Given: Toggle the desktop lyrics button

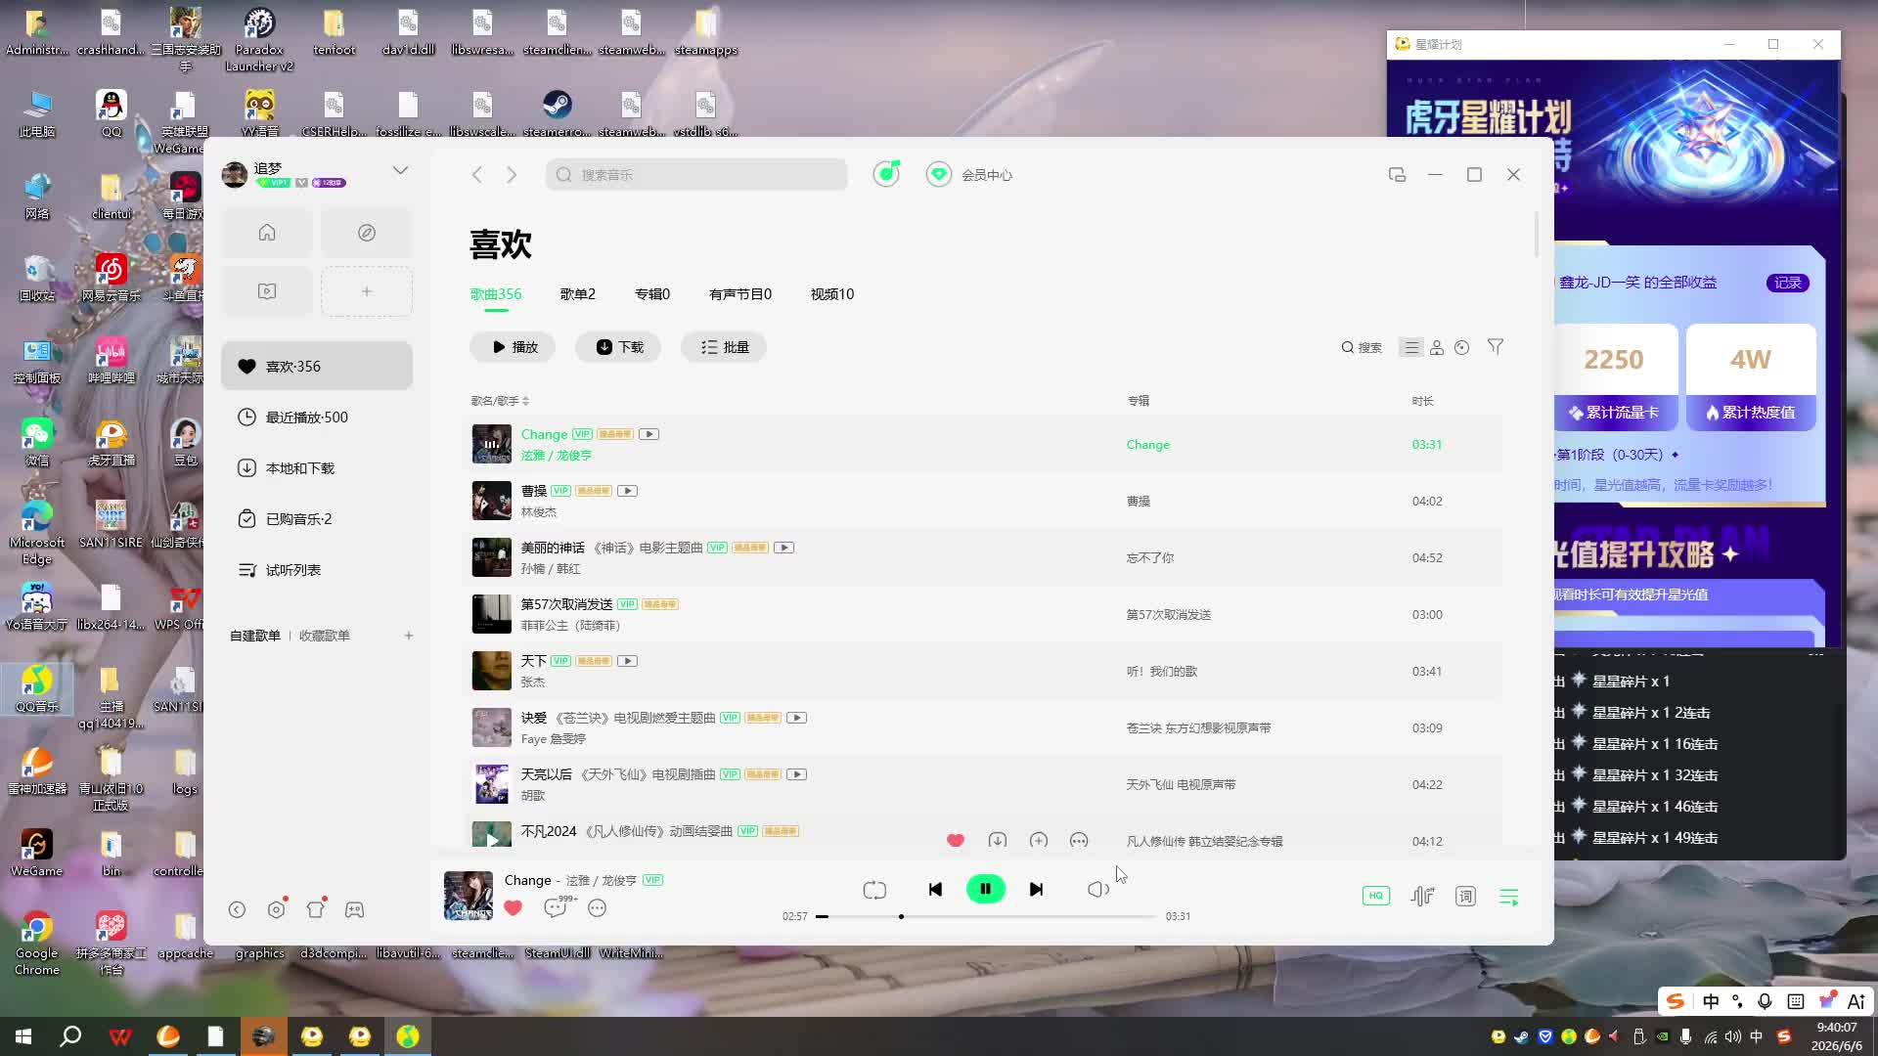Looking at the screenshot, I should (x=1465, y=896).
